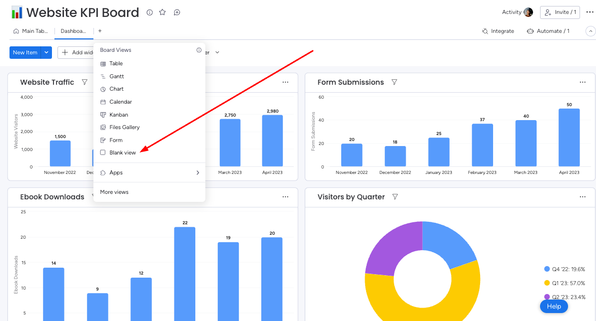Click the Board Views info icon
Screen dimensions: 596x321
coord(199,50)
